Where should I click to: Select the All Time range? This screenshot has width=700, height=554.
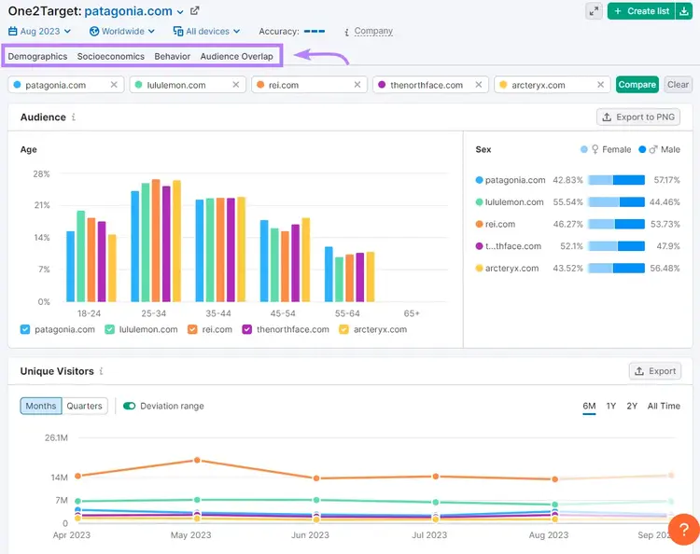(x=664, y=406)
